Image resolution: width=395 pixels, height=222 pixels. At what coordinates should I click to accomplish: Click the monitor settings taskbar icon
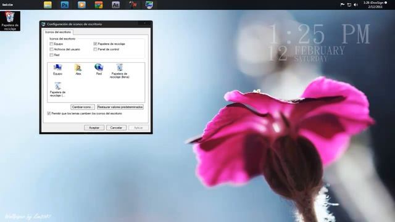pyautogui.click(x=149, y=5)
